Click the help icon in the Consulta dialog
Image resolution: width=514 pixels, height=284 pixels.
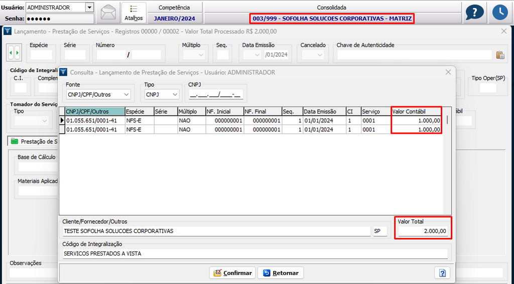(x=442, y=273)
